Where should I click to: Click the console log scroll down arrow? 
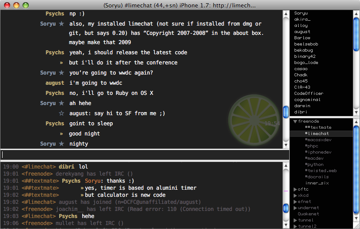click(286, 225)
